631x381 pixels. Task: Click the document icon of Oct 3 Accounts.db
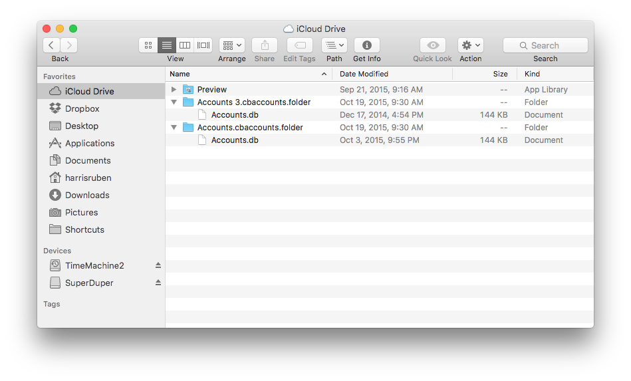[202, 140]
